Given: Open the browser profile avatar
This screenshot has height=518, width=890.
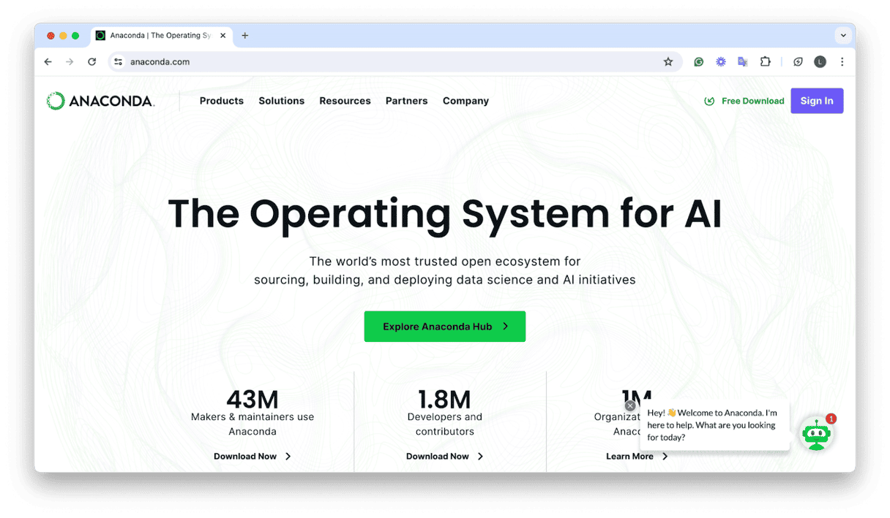Looking at the screenshot, I should [x=820, y=61].
